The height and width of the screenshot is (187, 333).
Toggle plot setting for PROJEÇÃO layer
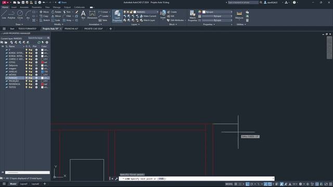click(x=36, y=81)
